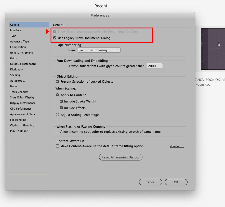Enable Content-Aware Fit default checkbox
Viewport: 225px width, 207px height.
pyautogui.click(x=57, y=146)
